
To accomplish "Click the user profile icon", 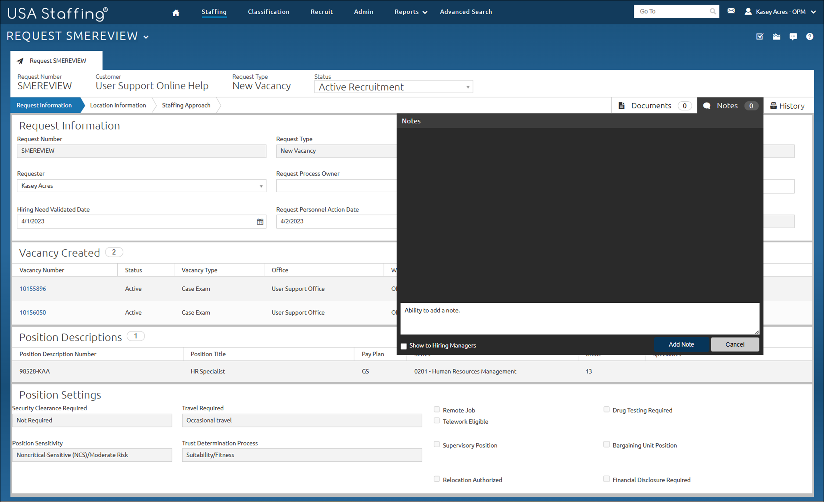I will (748, 11).
